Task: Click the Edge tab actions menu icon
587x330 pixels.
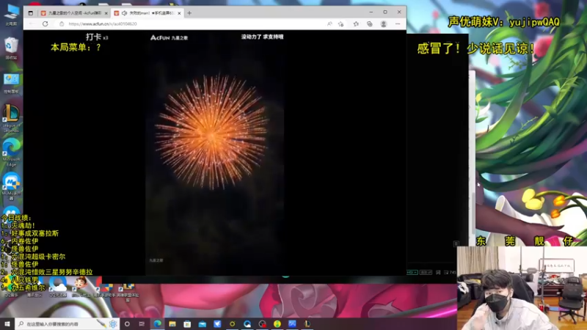Action: pos(31,12)
